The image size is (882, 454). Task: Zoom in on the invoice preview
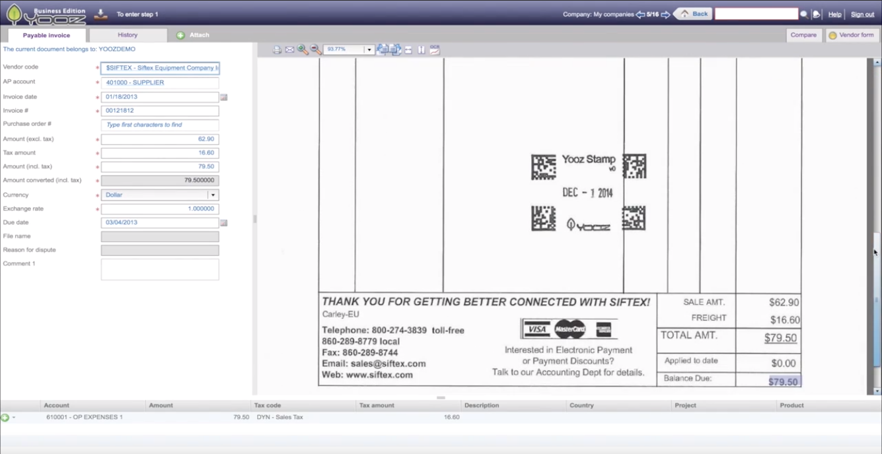click(303, 49)
